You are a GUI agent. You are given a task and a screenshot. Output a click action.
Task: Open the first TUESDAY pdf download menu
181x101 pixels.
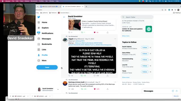point(28,96)
